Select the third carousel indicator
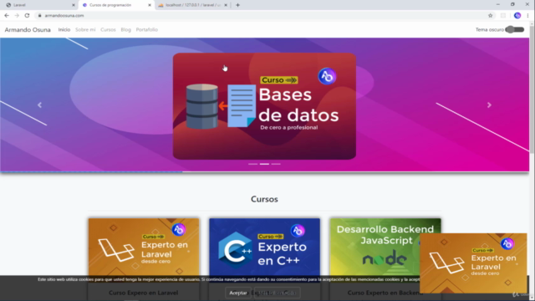This screenshot has width=535, height=301. tap(276, 164)
